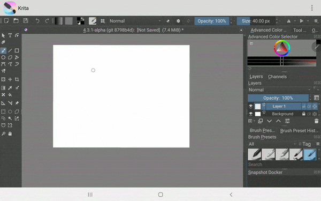Click the foreground/background color swatches
This screenshot has height=201, width=321.
click(80, 21)
